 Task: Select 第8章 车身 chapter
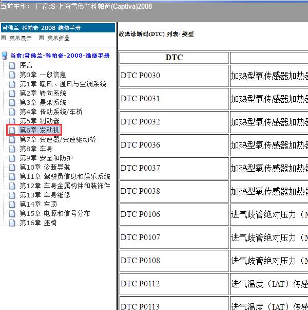point(36,149)
